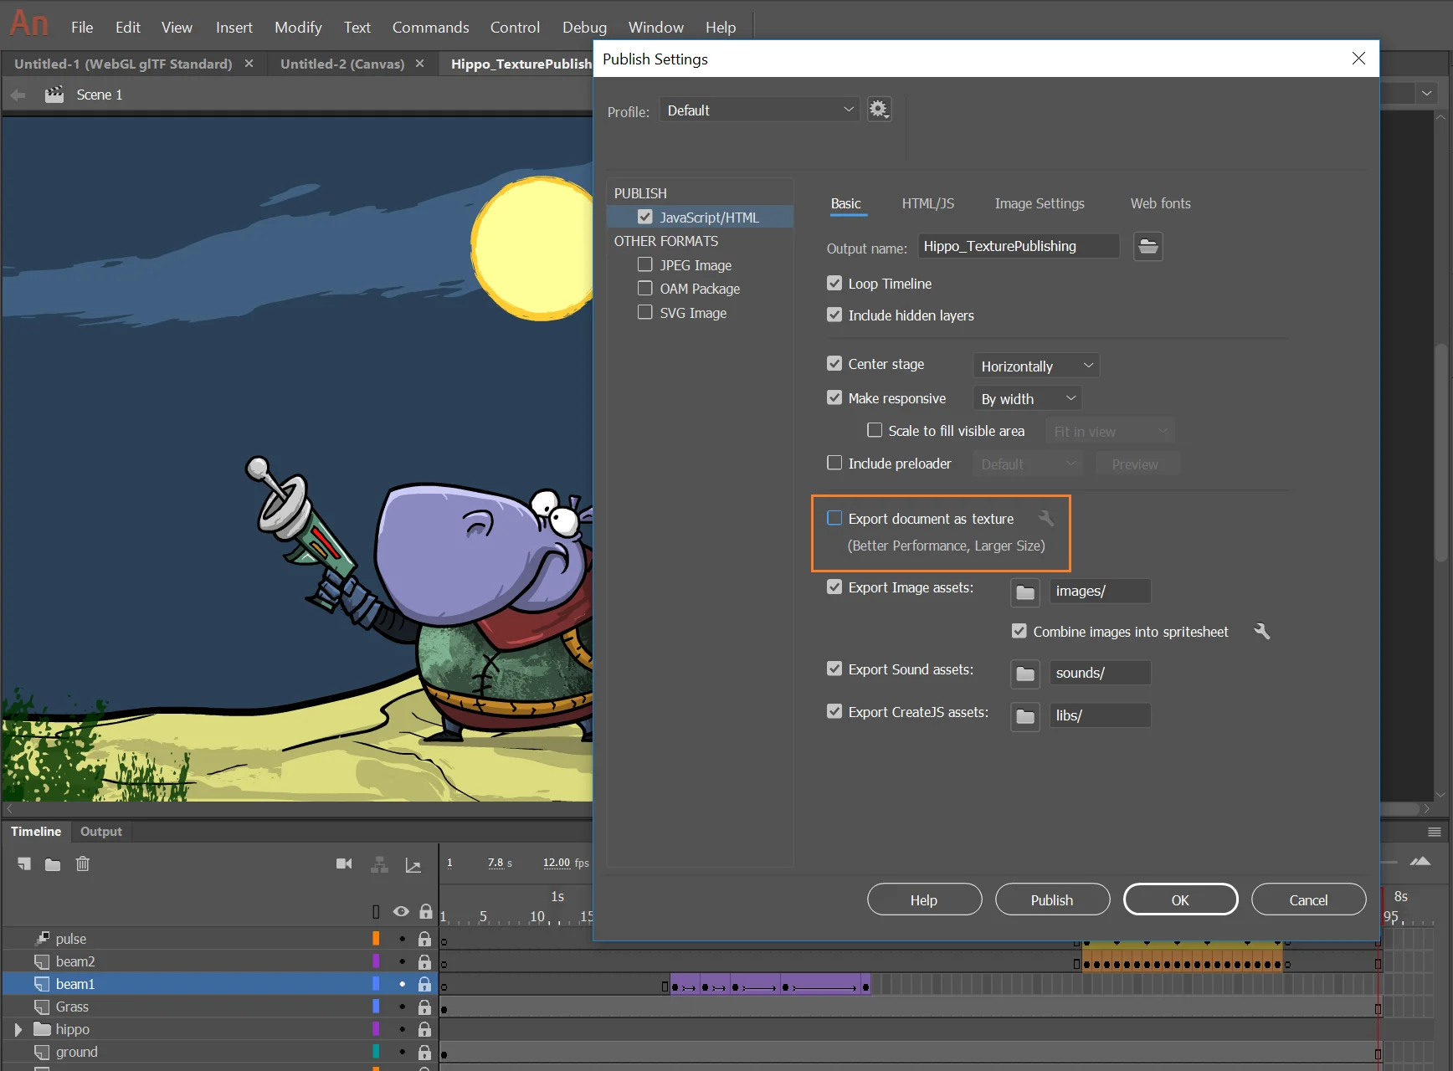The image size is (1453, 1071).
Task: Click the Delete Layer trash icon
Action: pos(82,864)
